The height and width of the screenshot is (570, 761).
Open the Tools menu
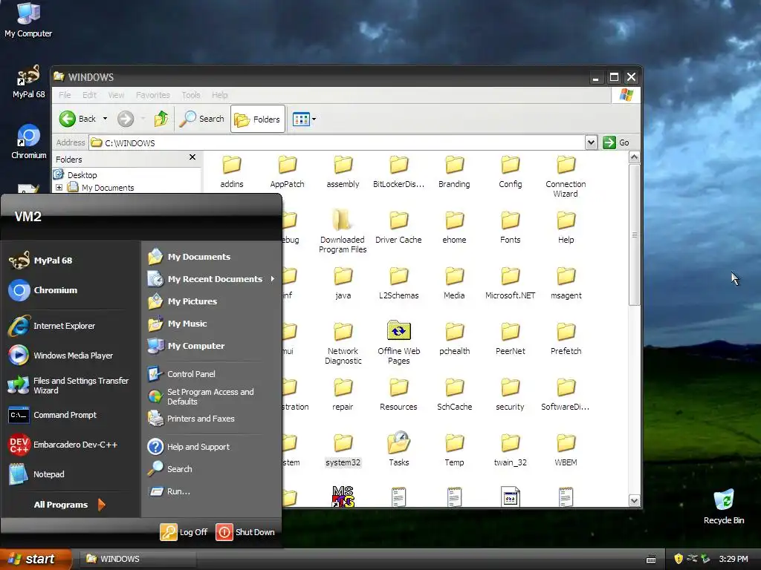coord(191,95)
